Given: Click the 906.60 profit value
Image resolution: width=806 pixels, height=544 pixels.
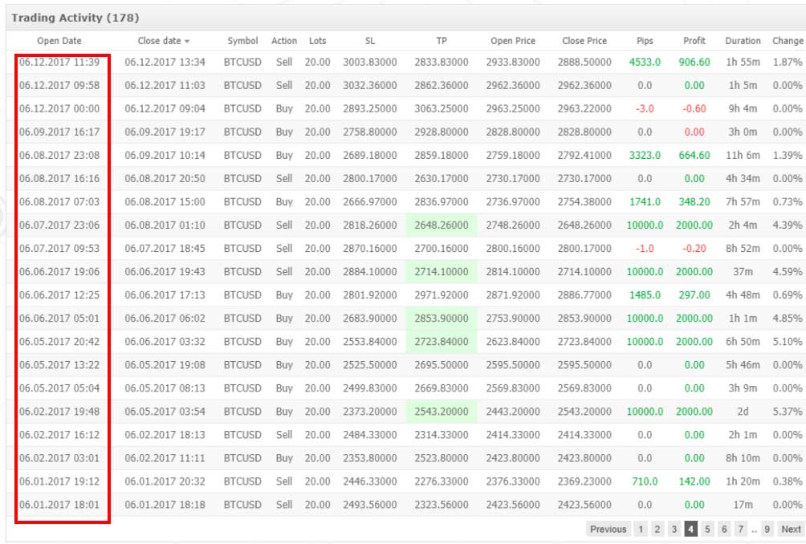Looking at the screenshot, I should click(694, 62).
